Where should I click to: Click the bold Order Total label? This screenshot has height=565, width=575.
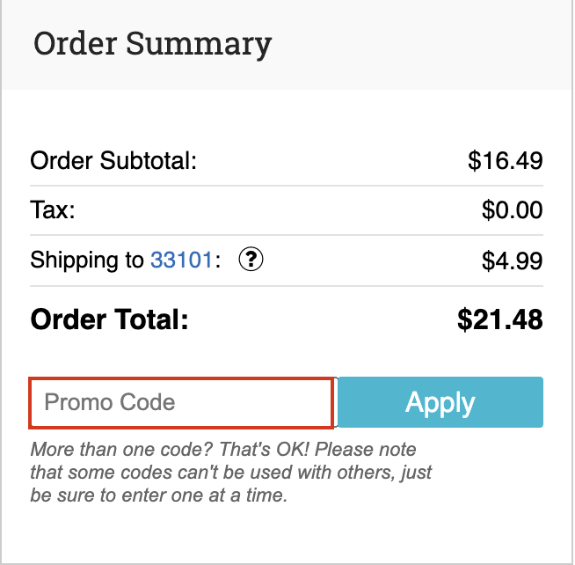[109, 319]
